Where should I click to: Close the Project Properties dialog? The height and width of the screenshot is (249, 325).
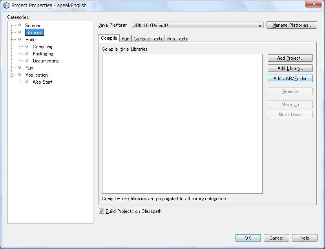click(313, 4)
